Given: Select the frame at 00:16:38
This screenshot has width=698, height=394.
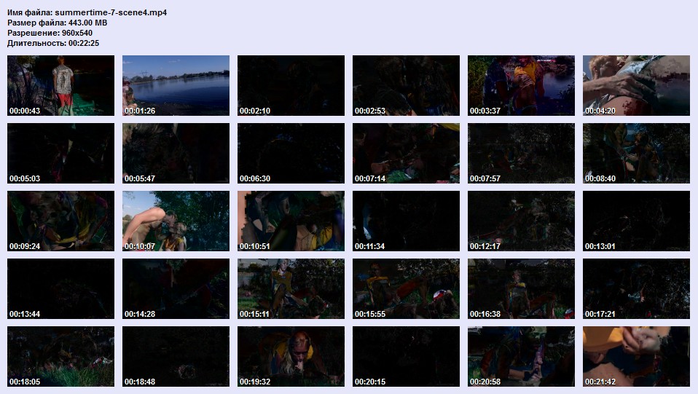Looking at the screenshot, I should (x=521, y=288).
